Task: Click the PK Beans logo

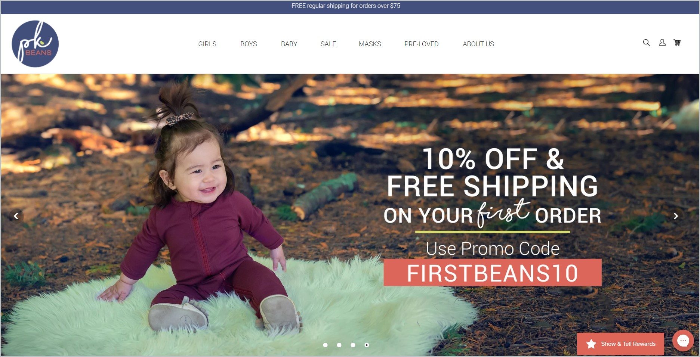Action: click(35, 44)
